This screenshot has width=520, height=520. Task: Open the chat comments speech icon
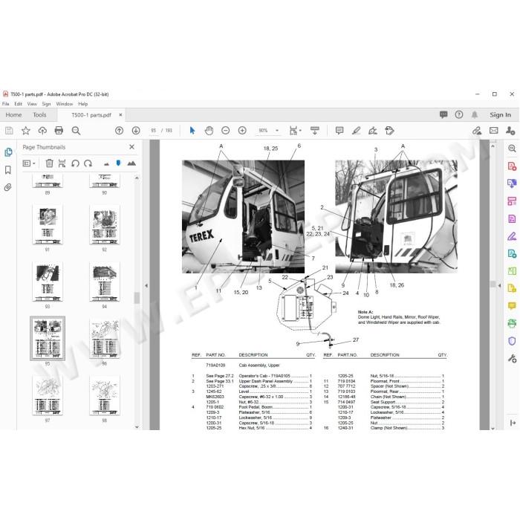coord(443,114)
